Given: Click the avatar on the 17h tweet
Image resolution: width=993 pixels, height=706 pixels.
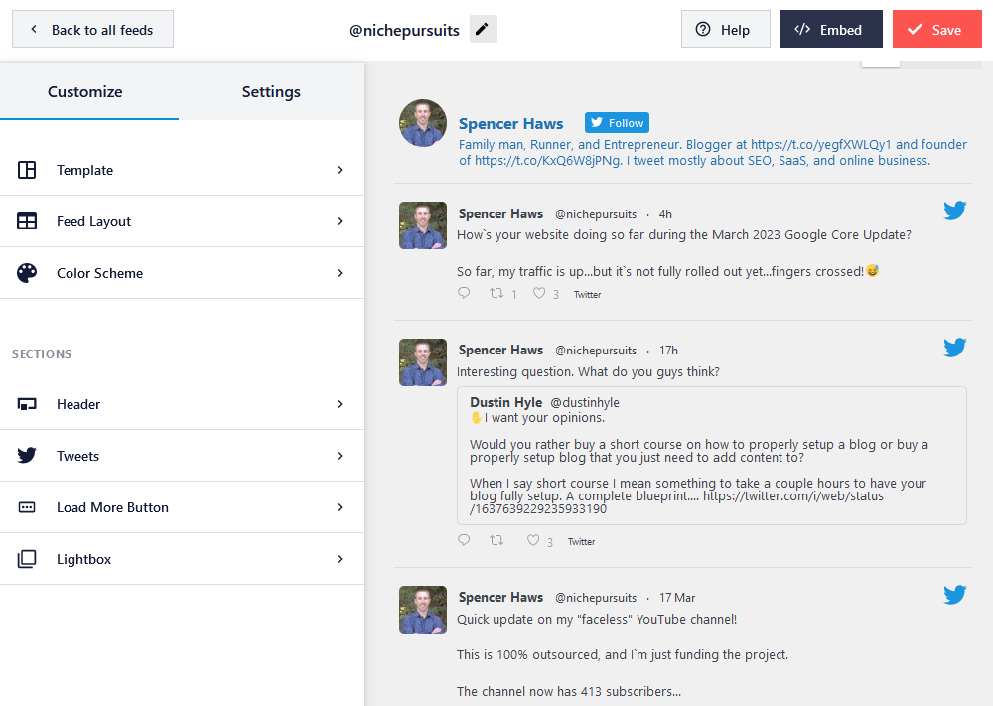Looking at the screenshot, I should (x=423, y=362).
